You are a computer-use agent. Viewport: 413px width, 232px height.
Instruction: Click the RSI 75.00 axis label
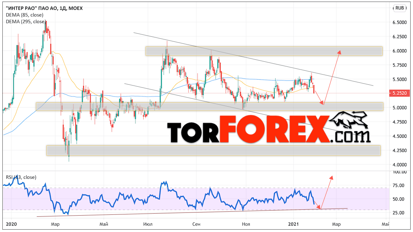(x=398, y=186)
